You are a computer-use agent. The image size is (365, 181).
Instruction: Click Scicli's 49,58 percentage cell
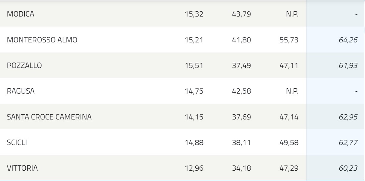tap(289, 142)
